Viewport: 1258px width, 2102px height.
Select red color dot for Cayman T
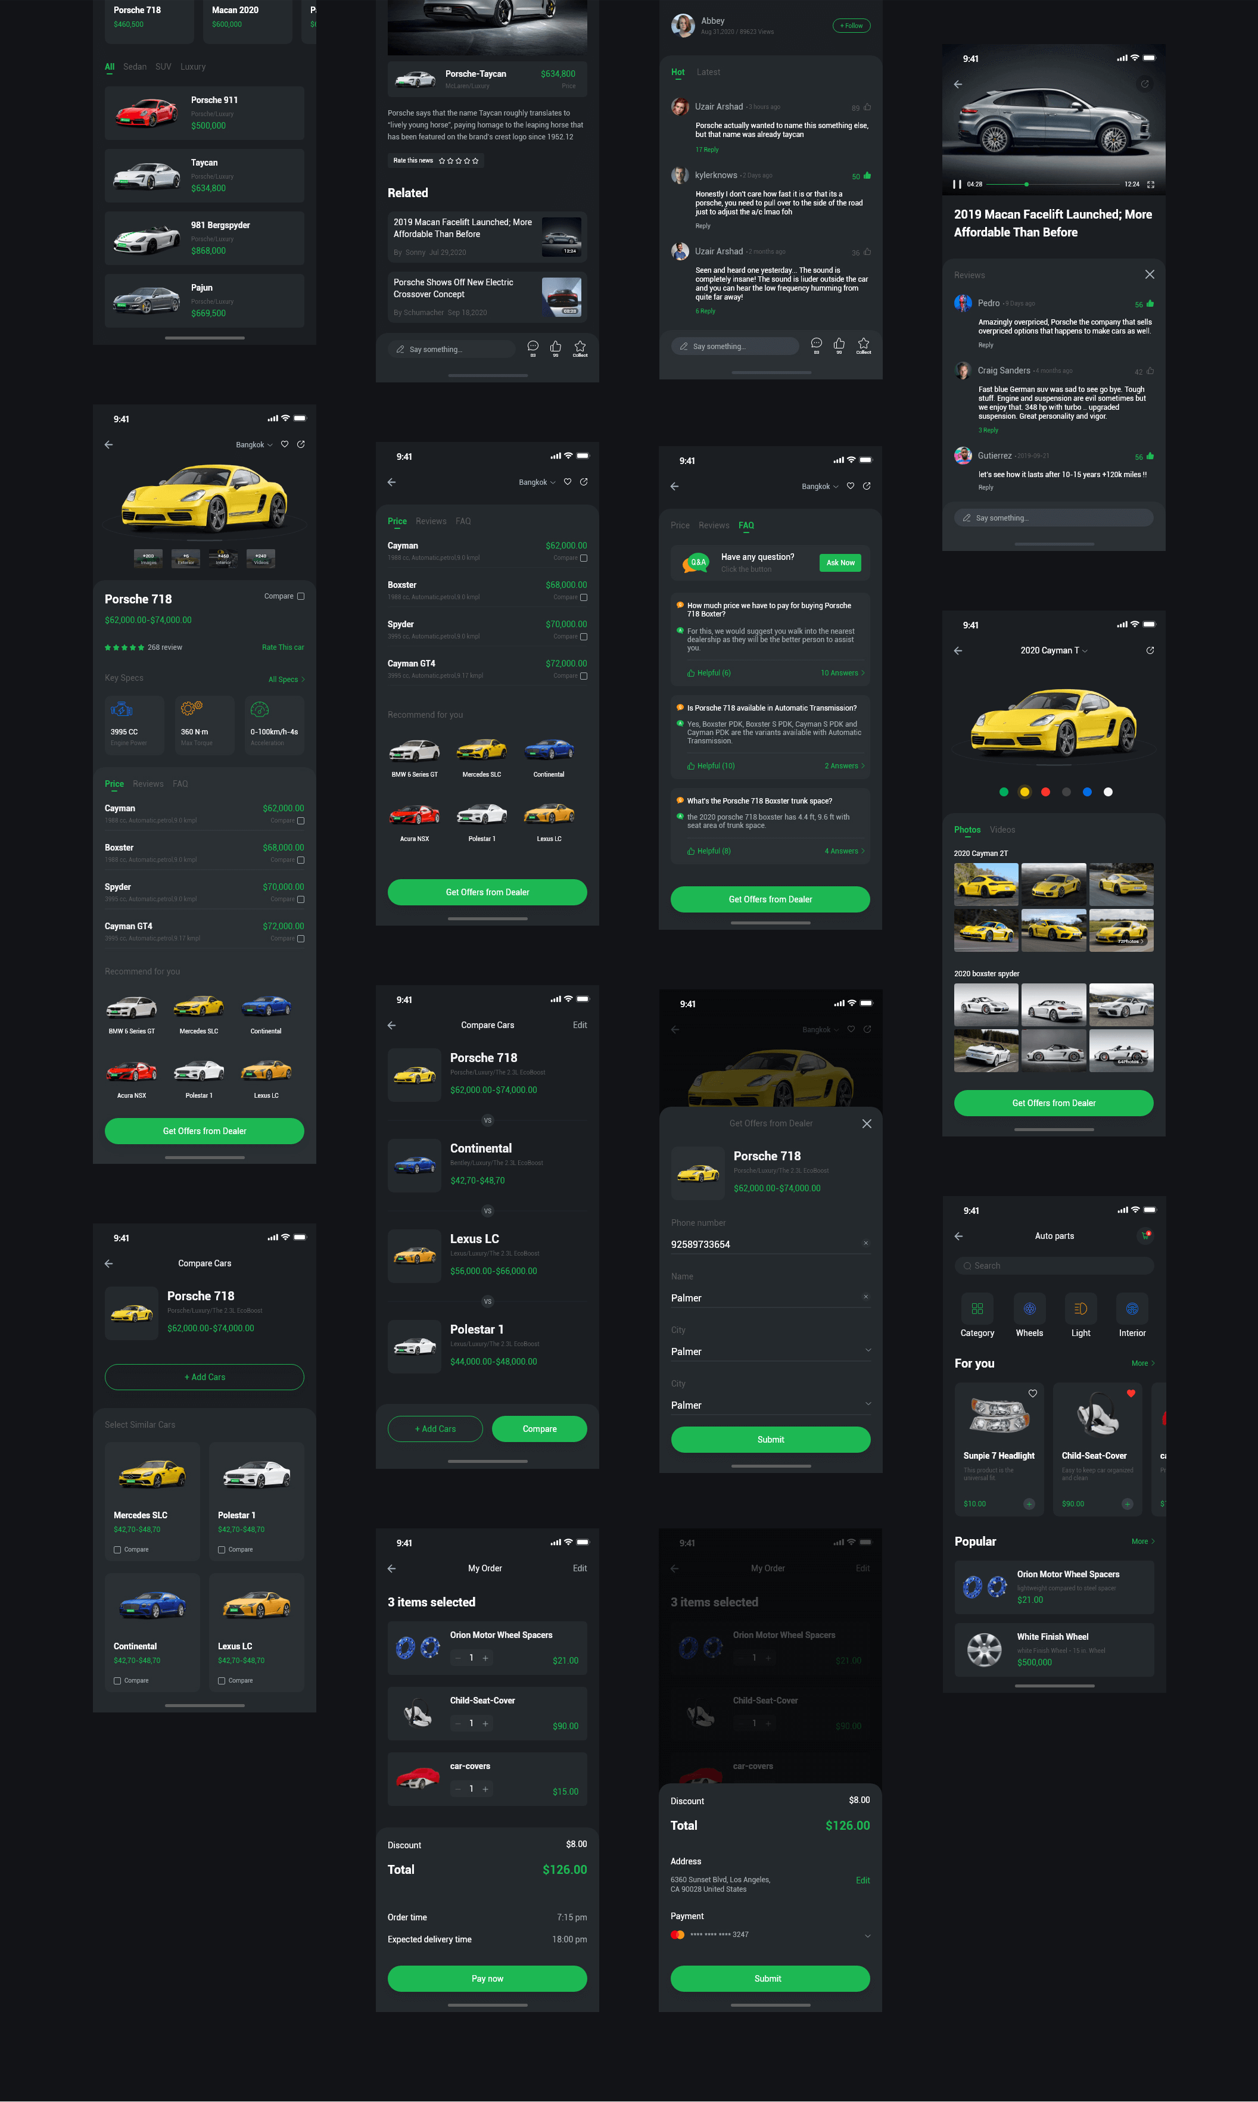tap(1045, 792)
